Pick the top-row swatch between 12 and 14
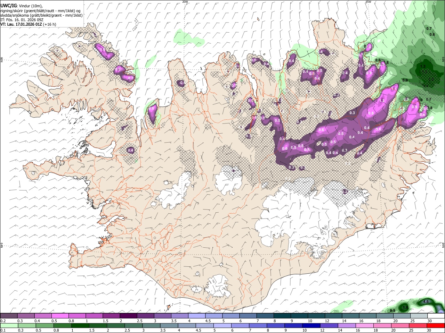445x333 pixels. (333, 316)
